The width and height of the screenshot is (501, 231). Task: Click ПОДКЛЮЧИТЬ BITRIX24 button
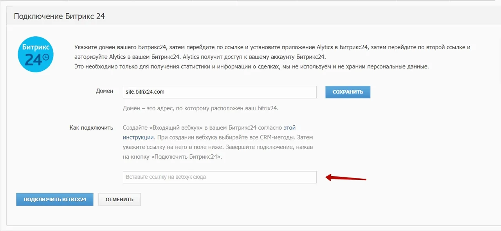coord(55,199)
